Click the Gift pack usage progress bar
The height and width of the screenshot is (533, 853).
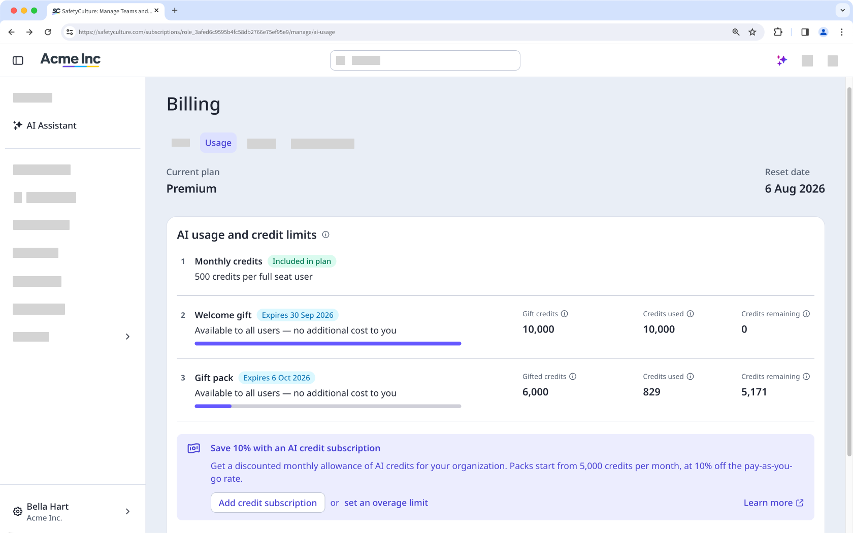click(328, 406)
